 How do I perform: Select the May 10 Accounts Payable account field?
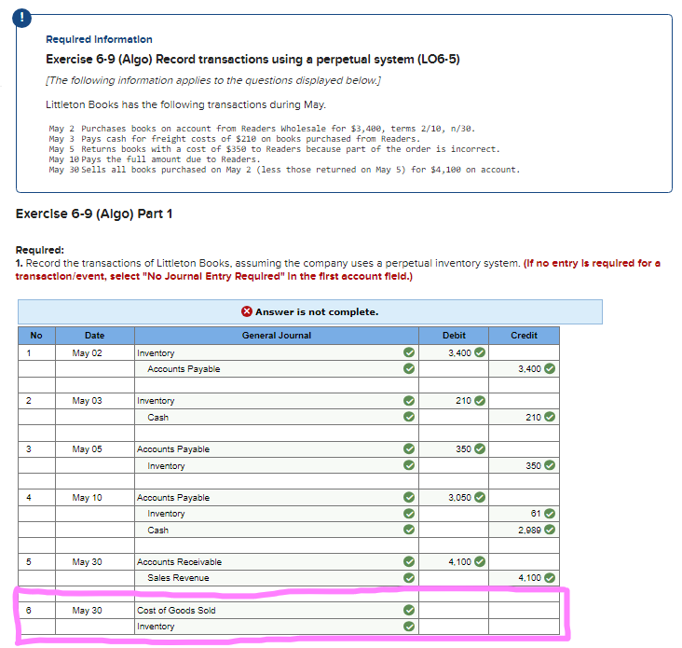(x=277, y=498)
